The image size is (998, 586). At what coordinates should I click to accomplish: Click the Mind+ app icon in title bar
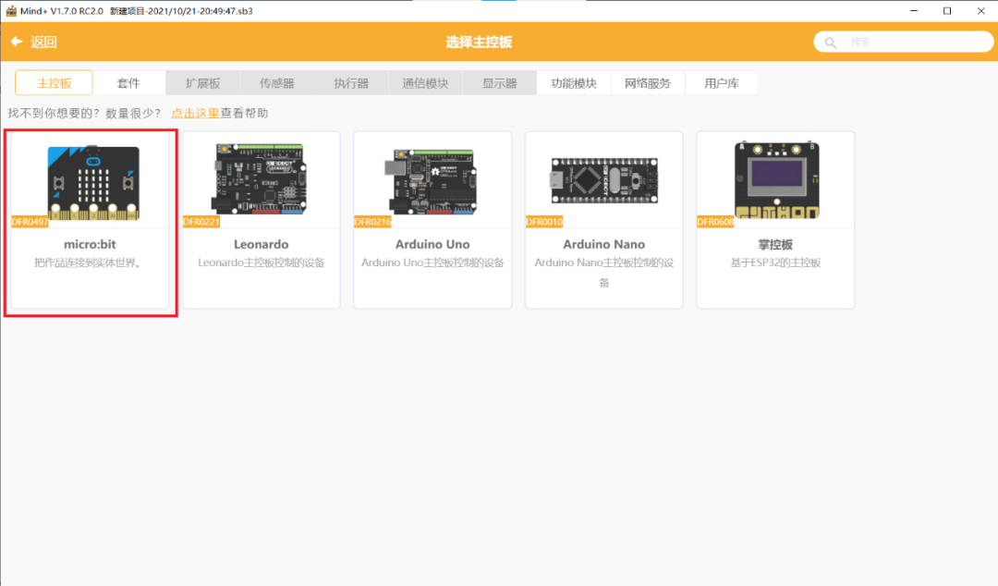pyautogui.click(x=11, y=11)
